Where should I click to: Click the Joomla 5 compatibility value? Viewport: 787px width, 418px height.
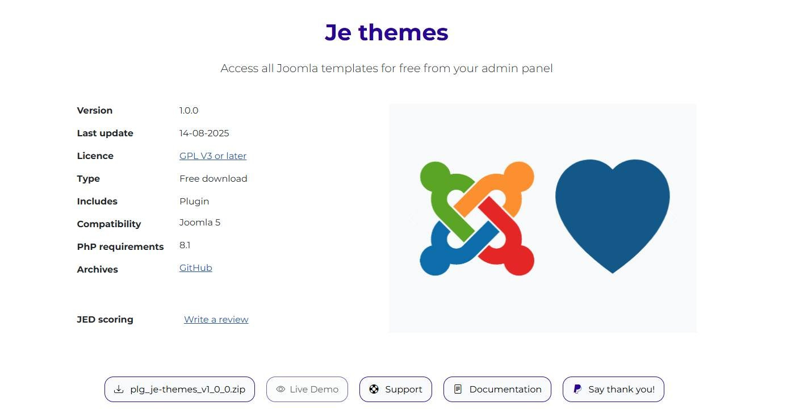point(200,223)
